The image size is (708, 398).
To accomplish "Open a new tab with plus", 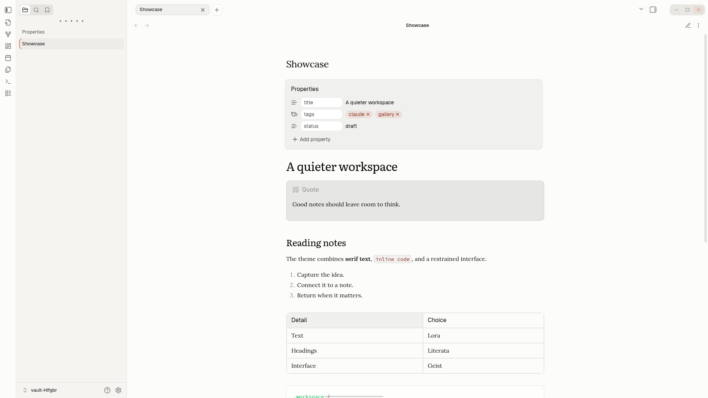I will (217, 10).
